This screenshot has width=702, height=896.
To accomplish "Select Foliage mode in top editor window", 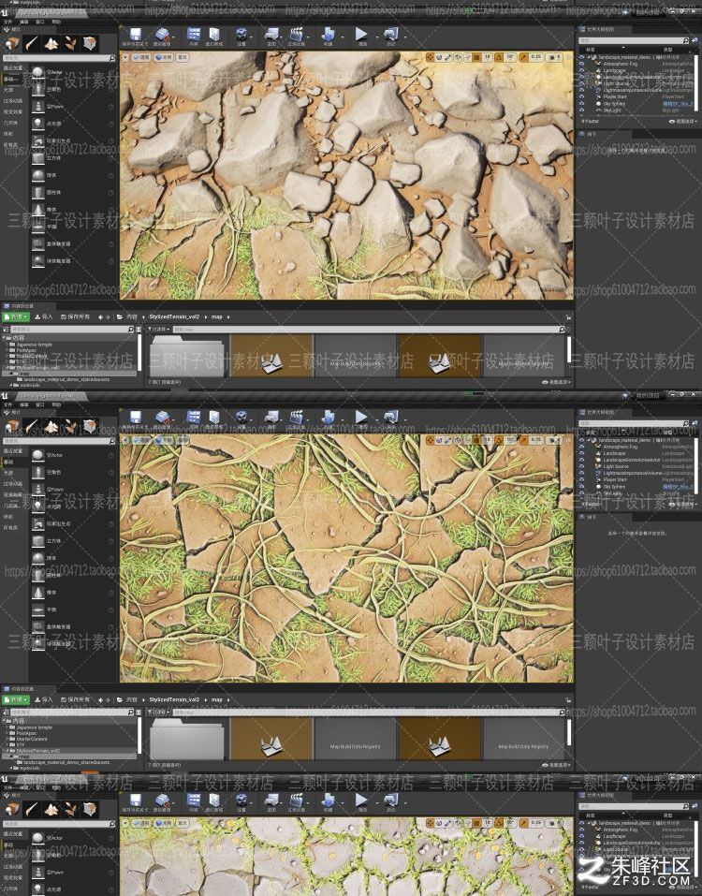I will click(x=71, y=43).
